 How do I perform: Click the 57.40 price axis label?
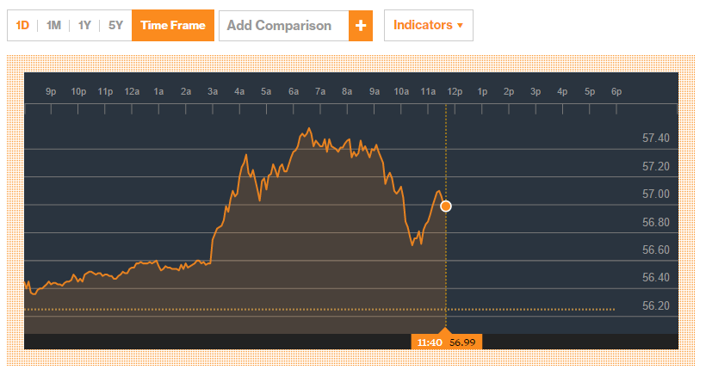pyautogui.click(x=656, y=139)
